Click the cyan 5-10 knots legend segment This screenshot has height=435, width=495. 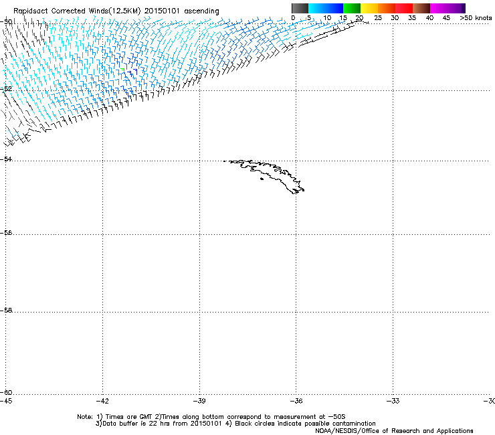[317, 8]
